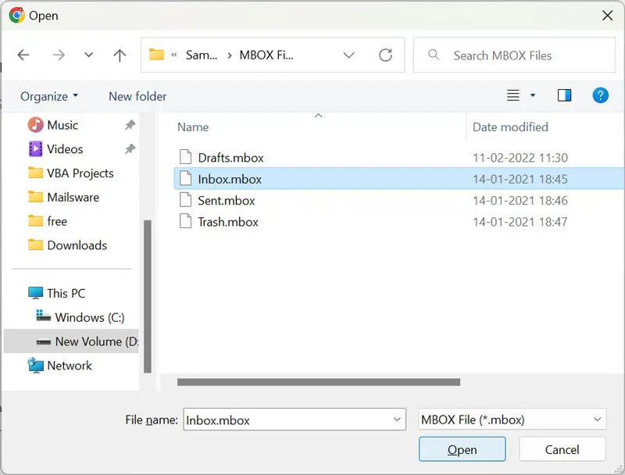This screenshot has height=475, width=625.
Task: Expand the view options dropdown arrow
Action: click(x=533, y=95)
